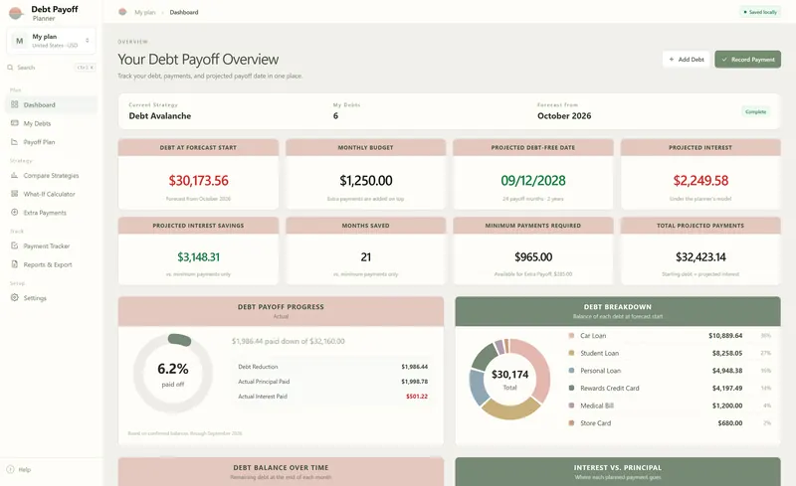The width and height of the screenshot is (796, 486).
Task: Open Extra Payments page
Action: click(51, 213)
